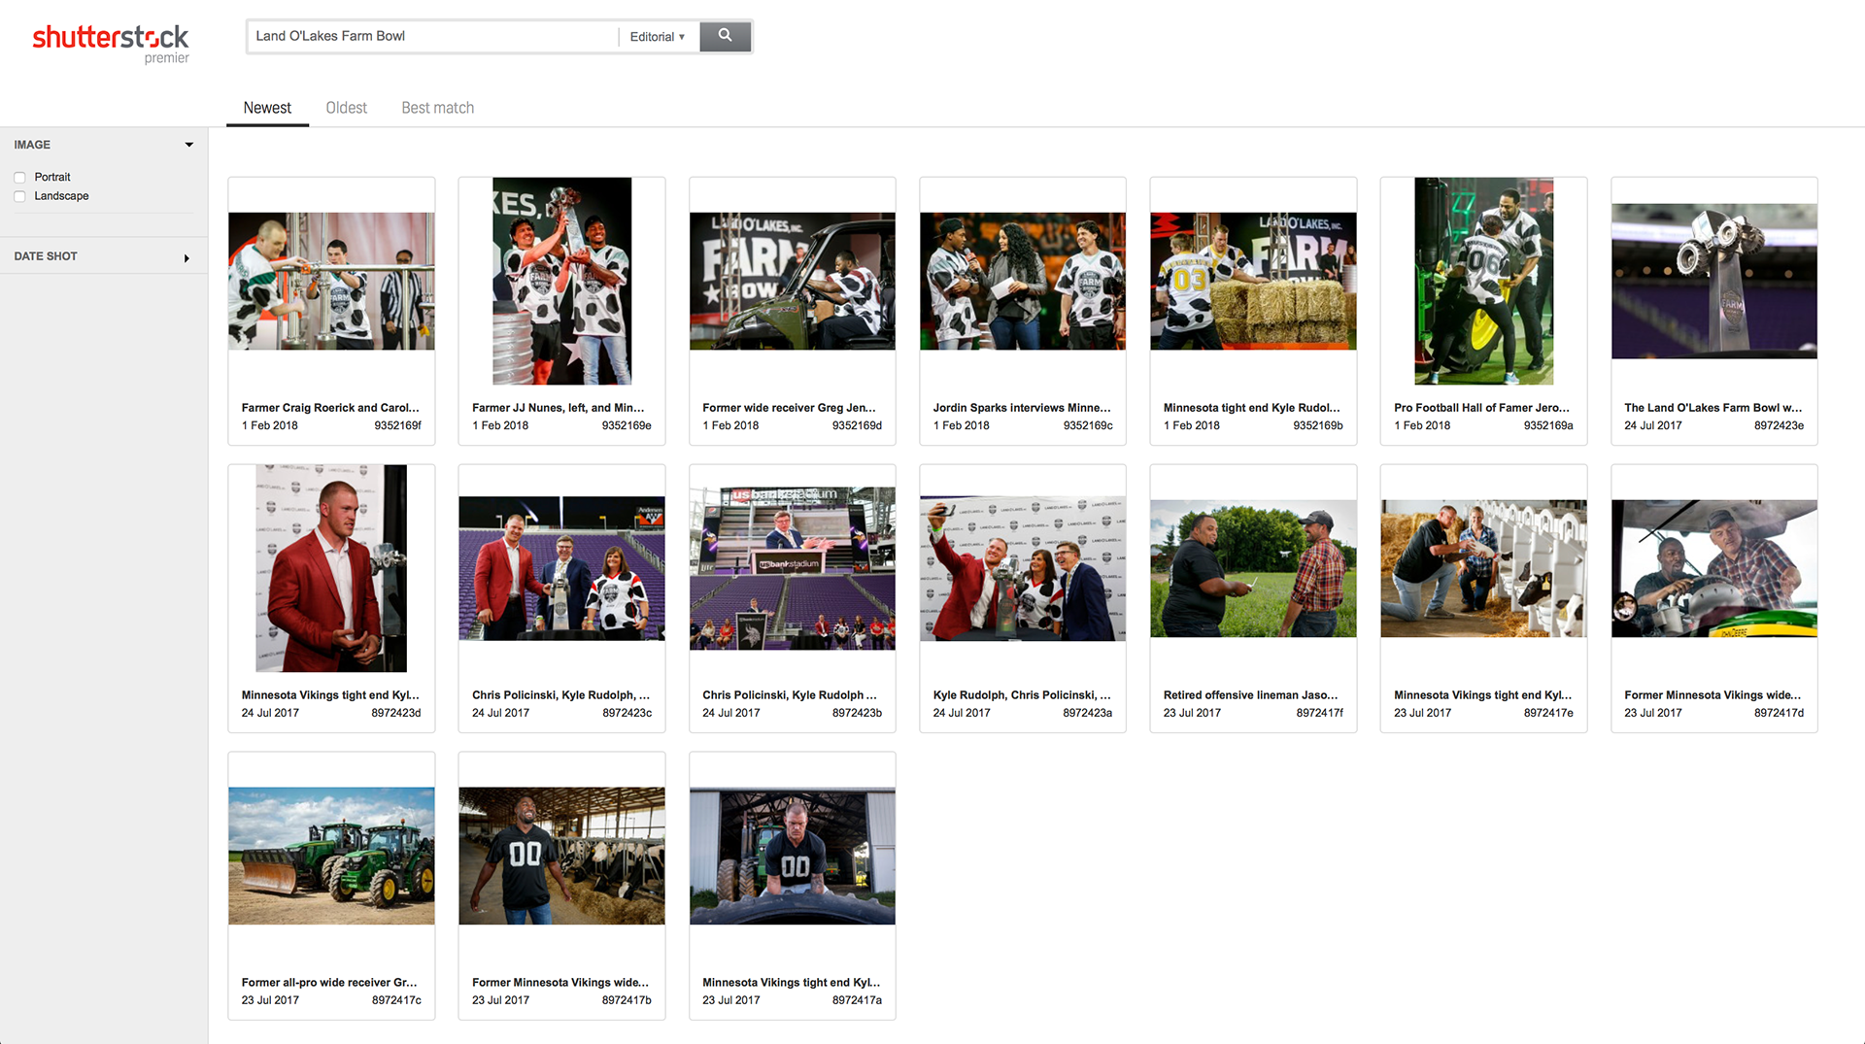
Task: Open thumbnail of Farmer Craig Roerick photo
Action: [x=331, y=282]
